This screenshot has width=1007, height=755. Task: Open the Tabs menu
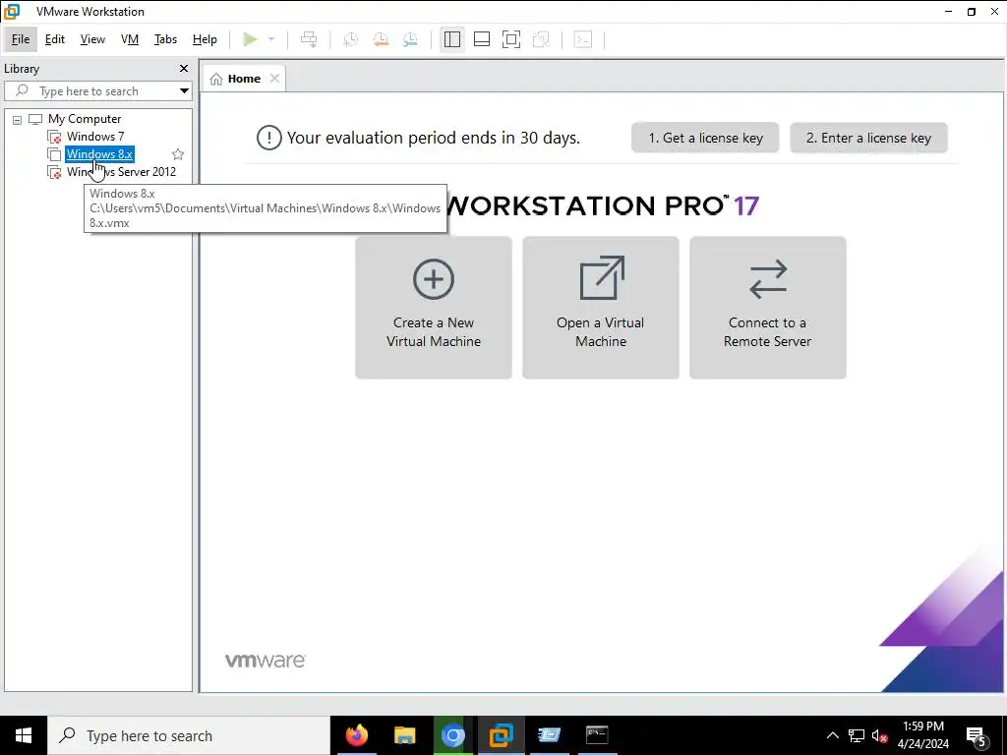pos(165,39)
